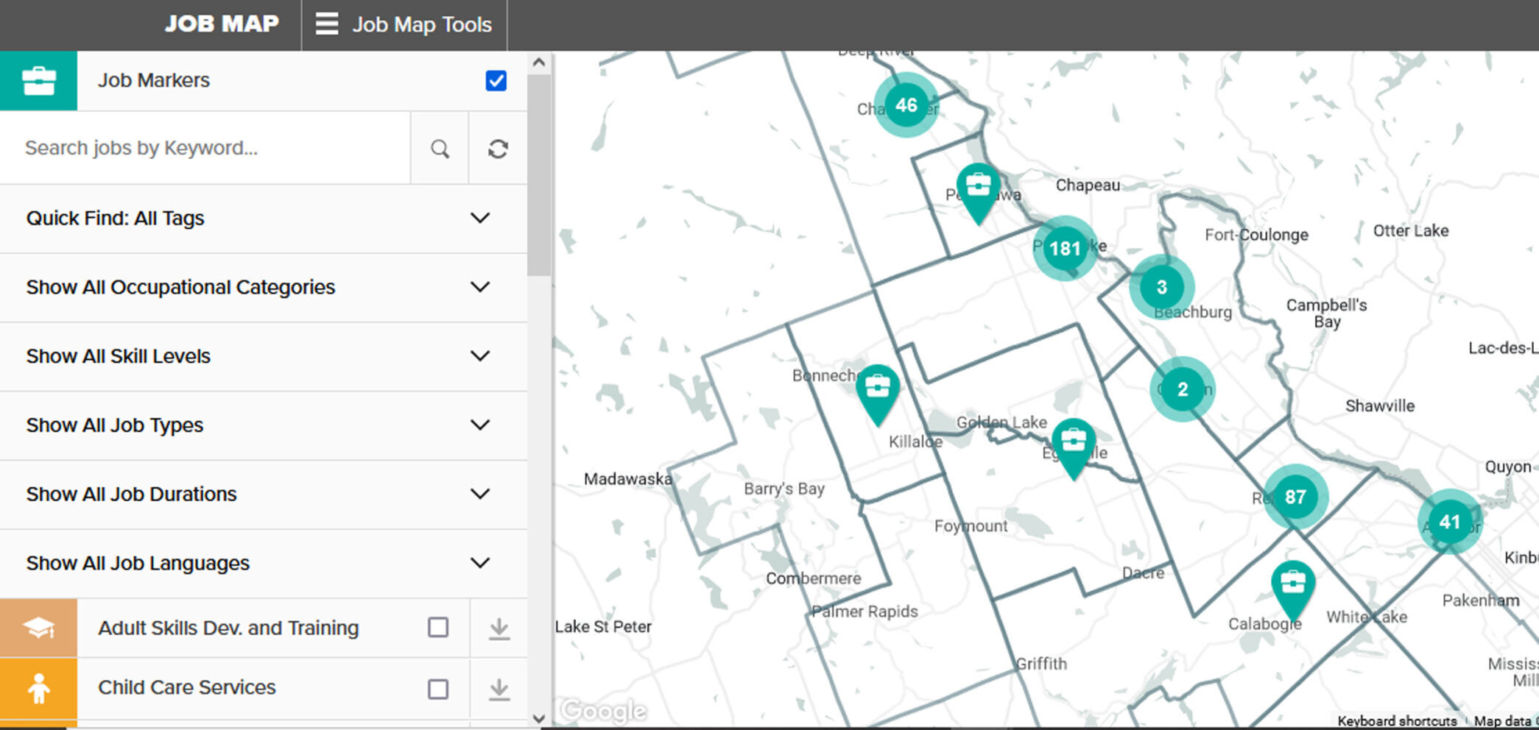Click the sidebar scrollbar thumb
Viewport: 1539px width, 730px height.
tap(539, 175)
